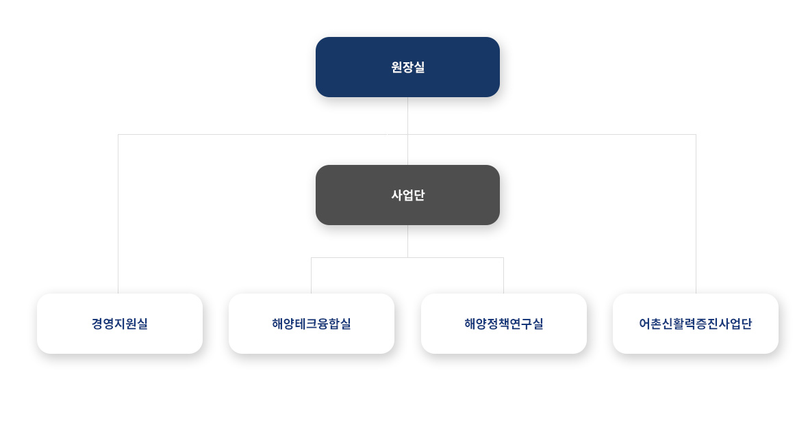Choose the 어촌신활력증진사업단 card
808x427 pixels.
(x=695, y=324)
